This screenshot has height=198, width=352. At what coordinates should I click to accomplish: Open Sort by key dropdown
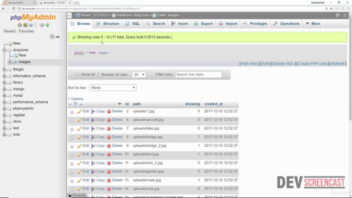(113, 87)
